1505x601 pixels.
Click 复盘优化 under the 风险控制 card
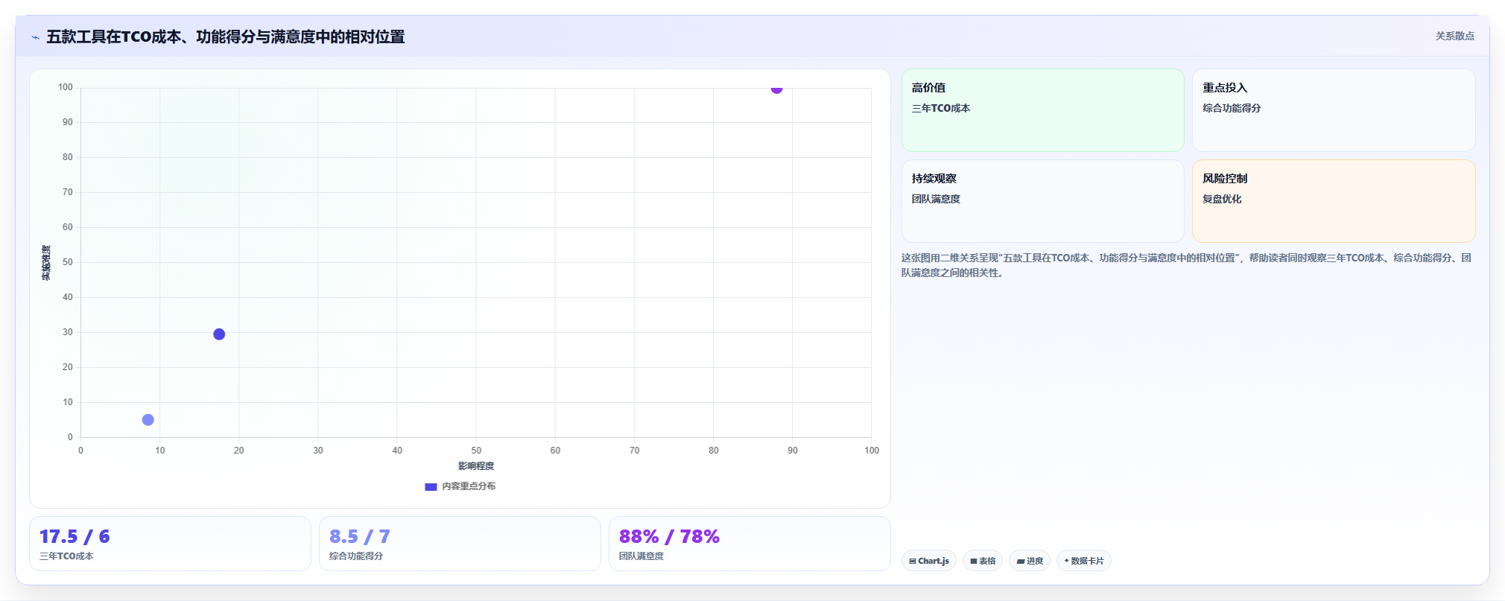point(1222,199)
